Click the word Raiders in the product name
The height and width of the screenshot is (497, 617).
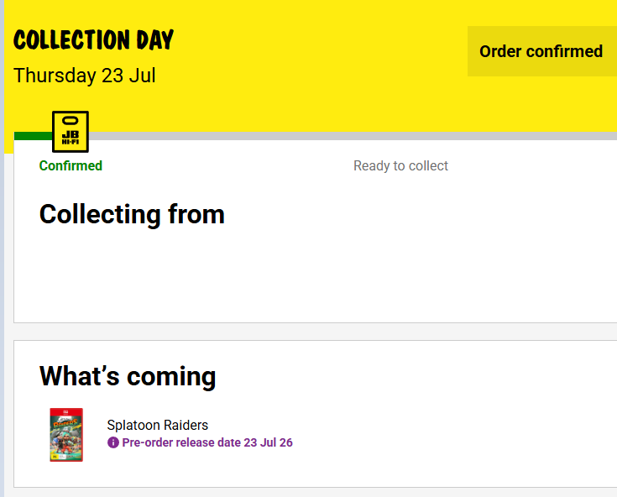tap(186, 425)
